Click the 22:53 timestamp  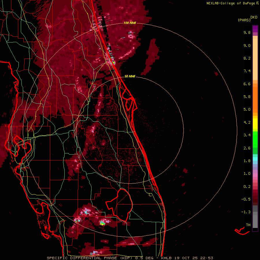pos(207,258)
